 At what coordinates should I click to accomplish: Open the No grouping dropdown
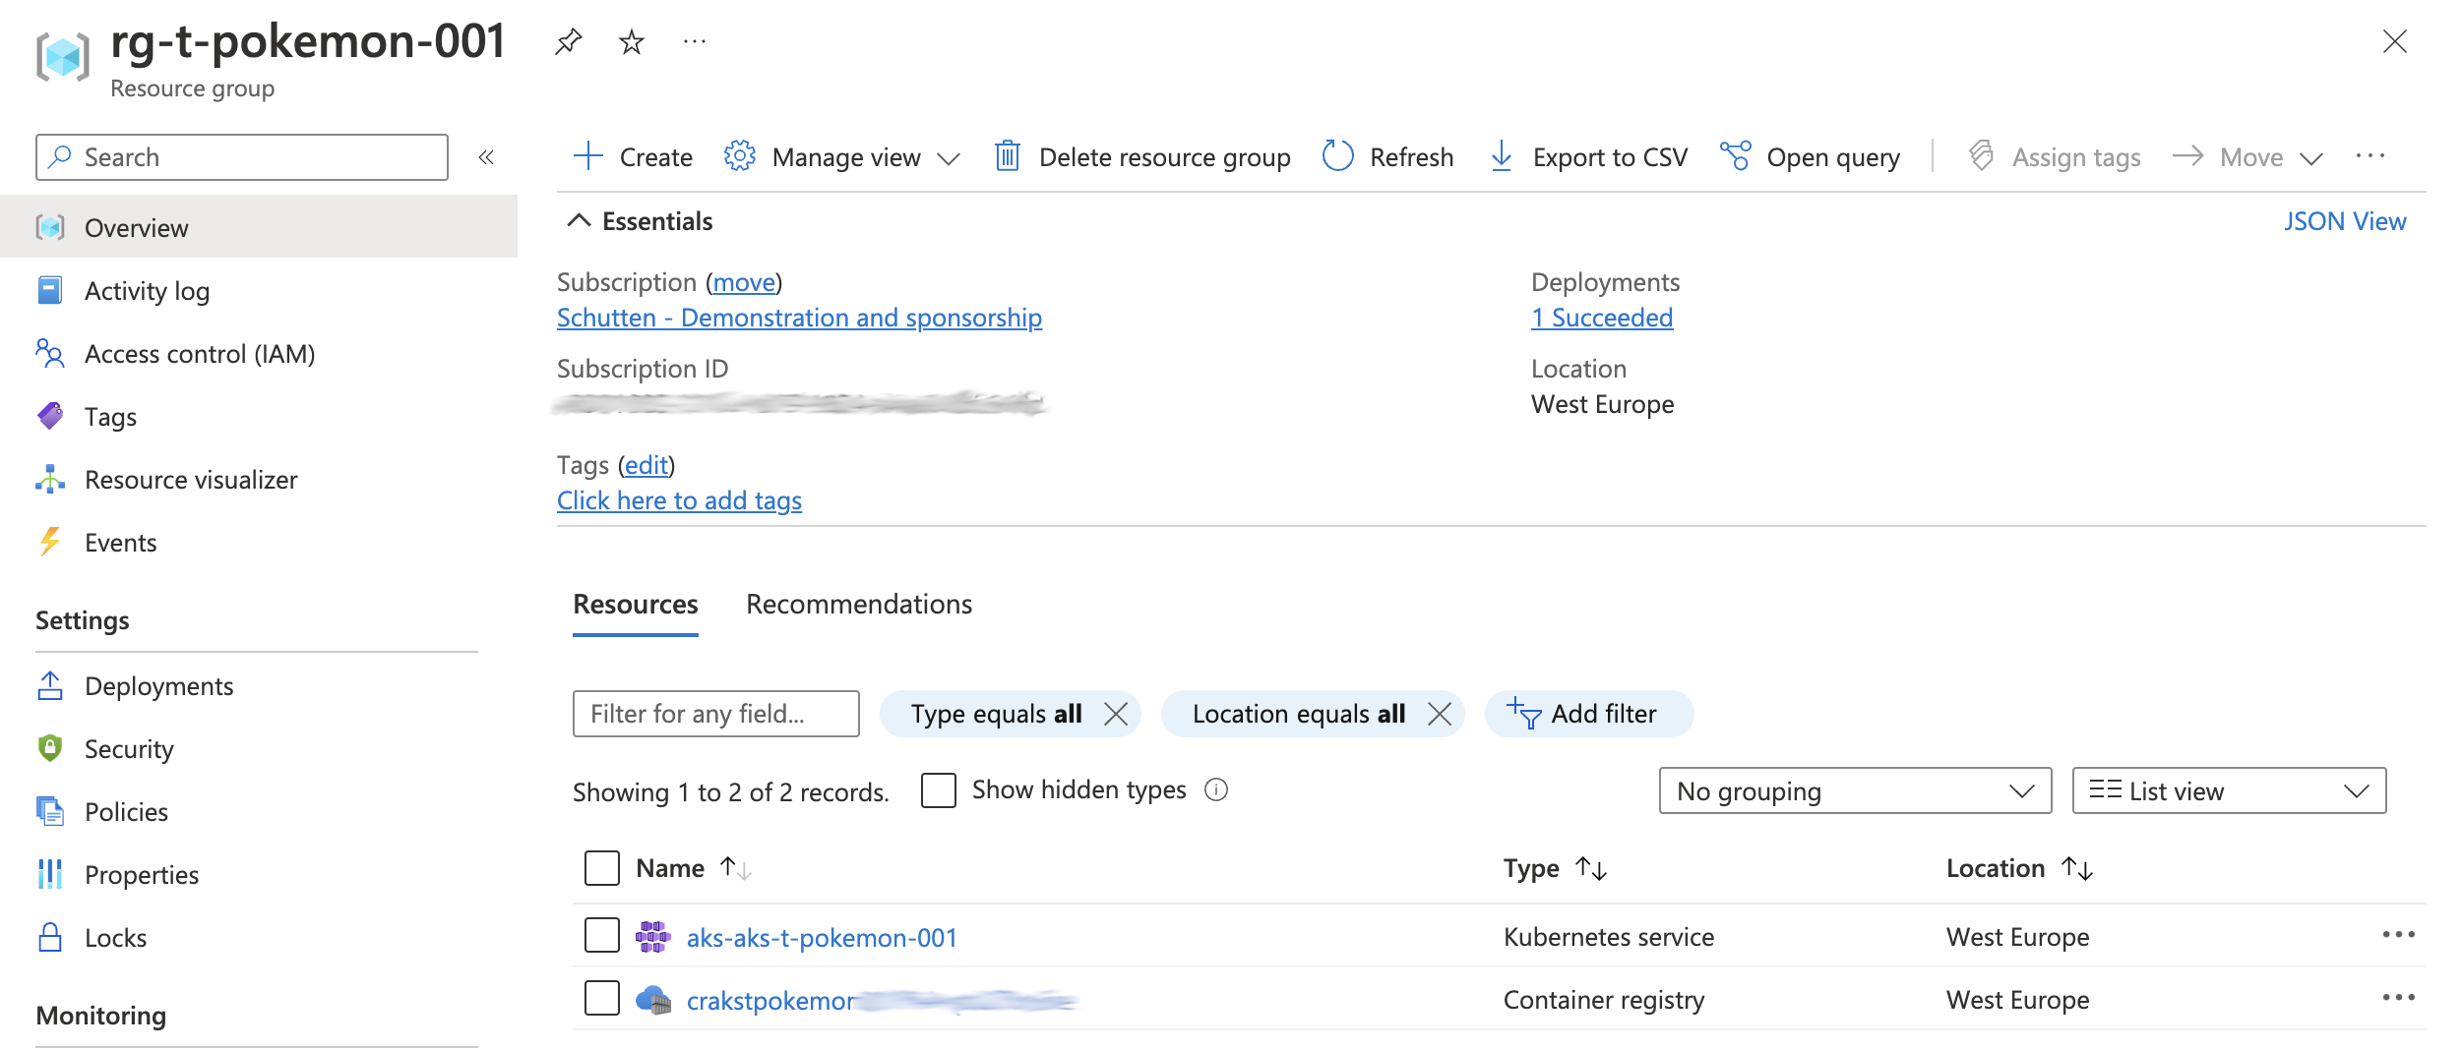pos(1854,791)
